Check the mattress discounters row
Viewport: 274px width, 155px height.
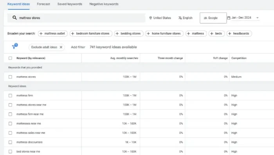[x=10, y=142]
